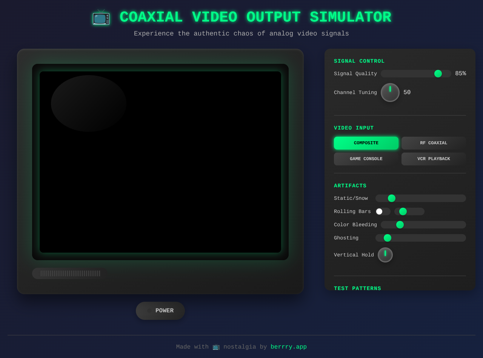The width and height of the screenshot is (483, 358).
Task: Adjust the Color Bleeding slider
Action: pos(400,224)
